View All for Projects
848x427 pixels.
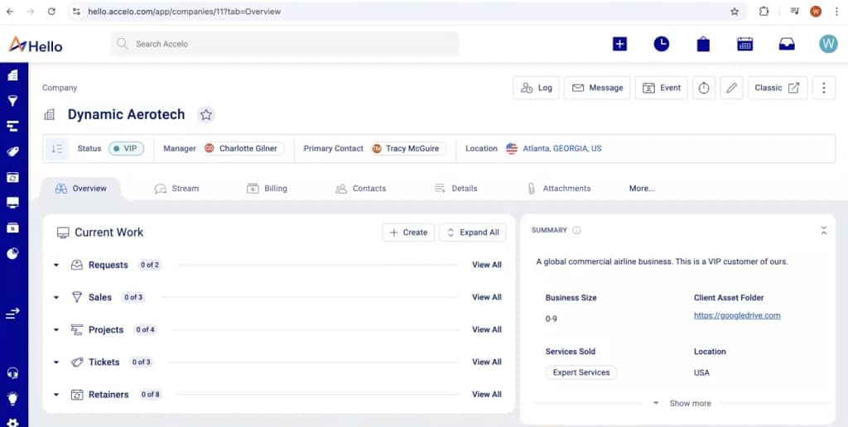[x=487, y=329]
